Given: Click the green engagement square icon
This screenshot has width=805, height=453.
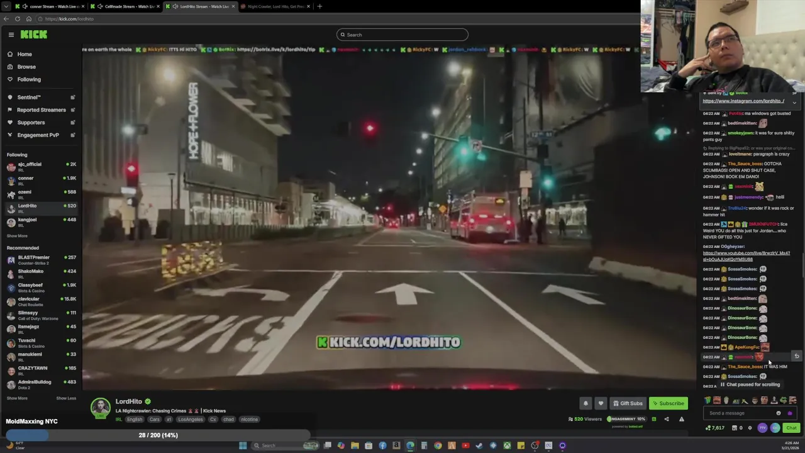Looking at the screenshot, I should [653, 419].
